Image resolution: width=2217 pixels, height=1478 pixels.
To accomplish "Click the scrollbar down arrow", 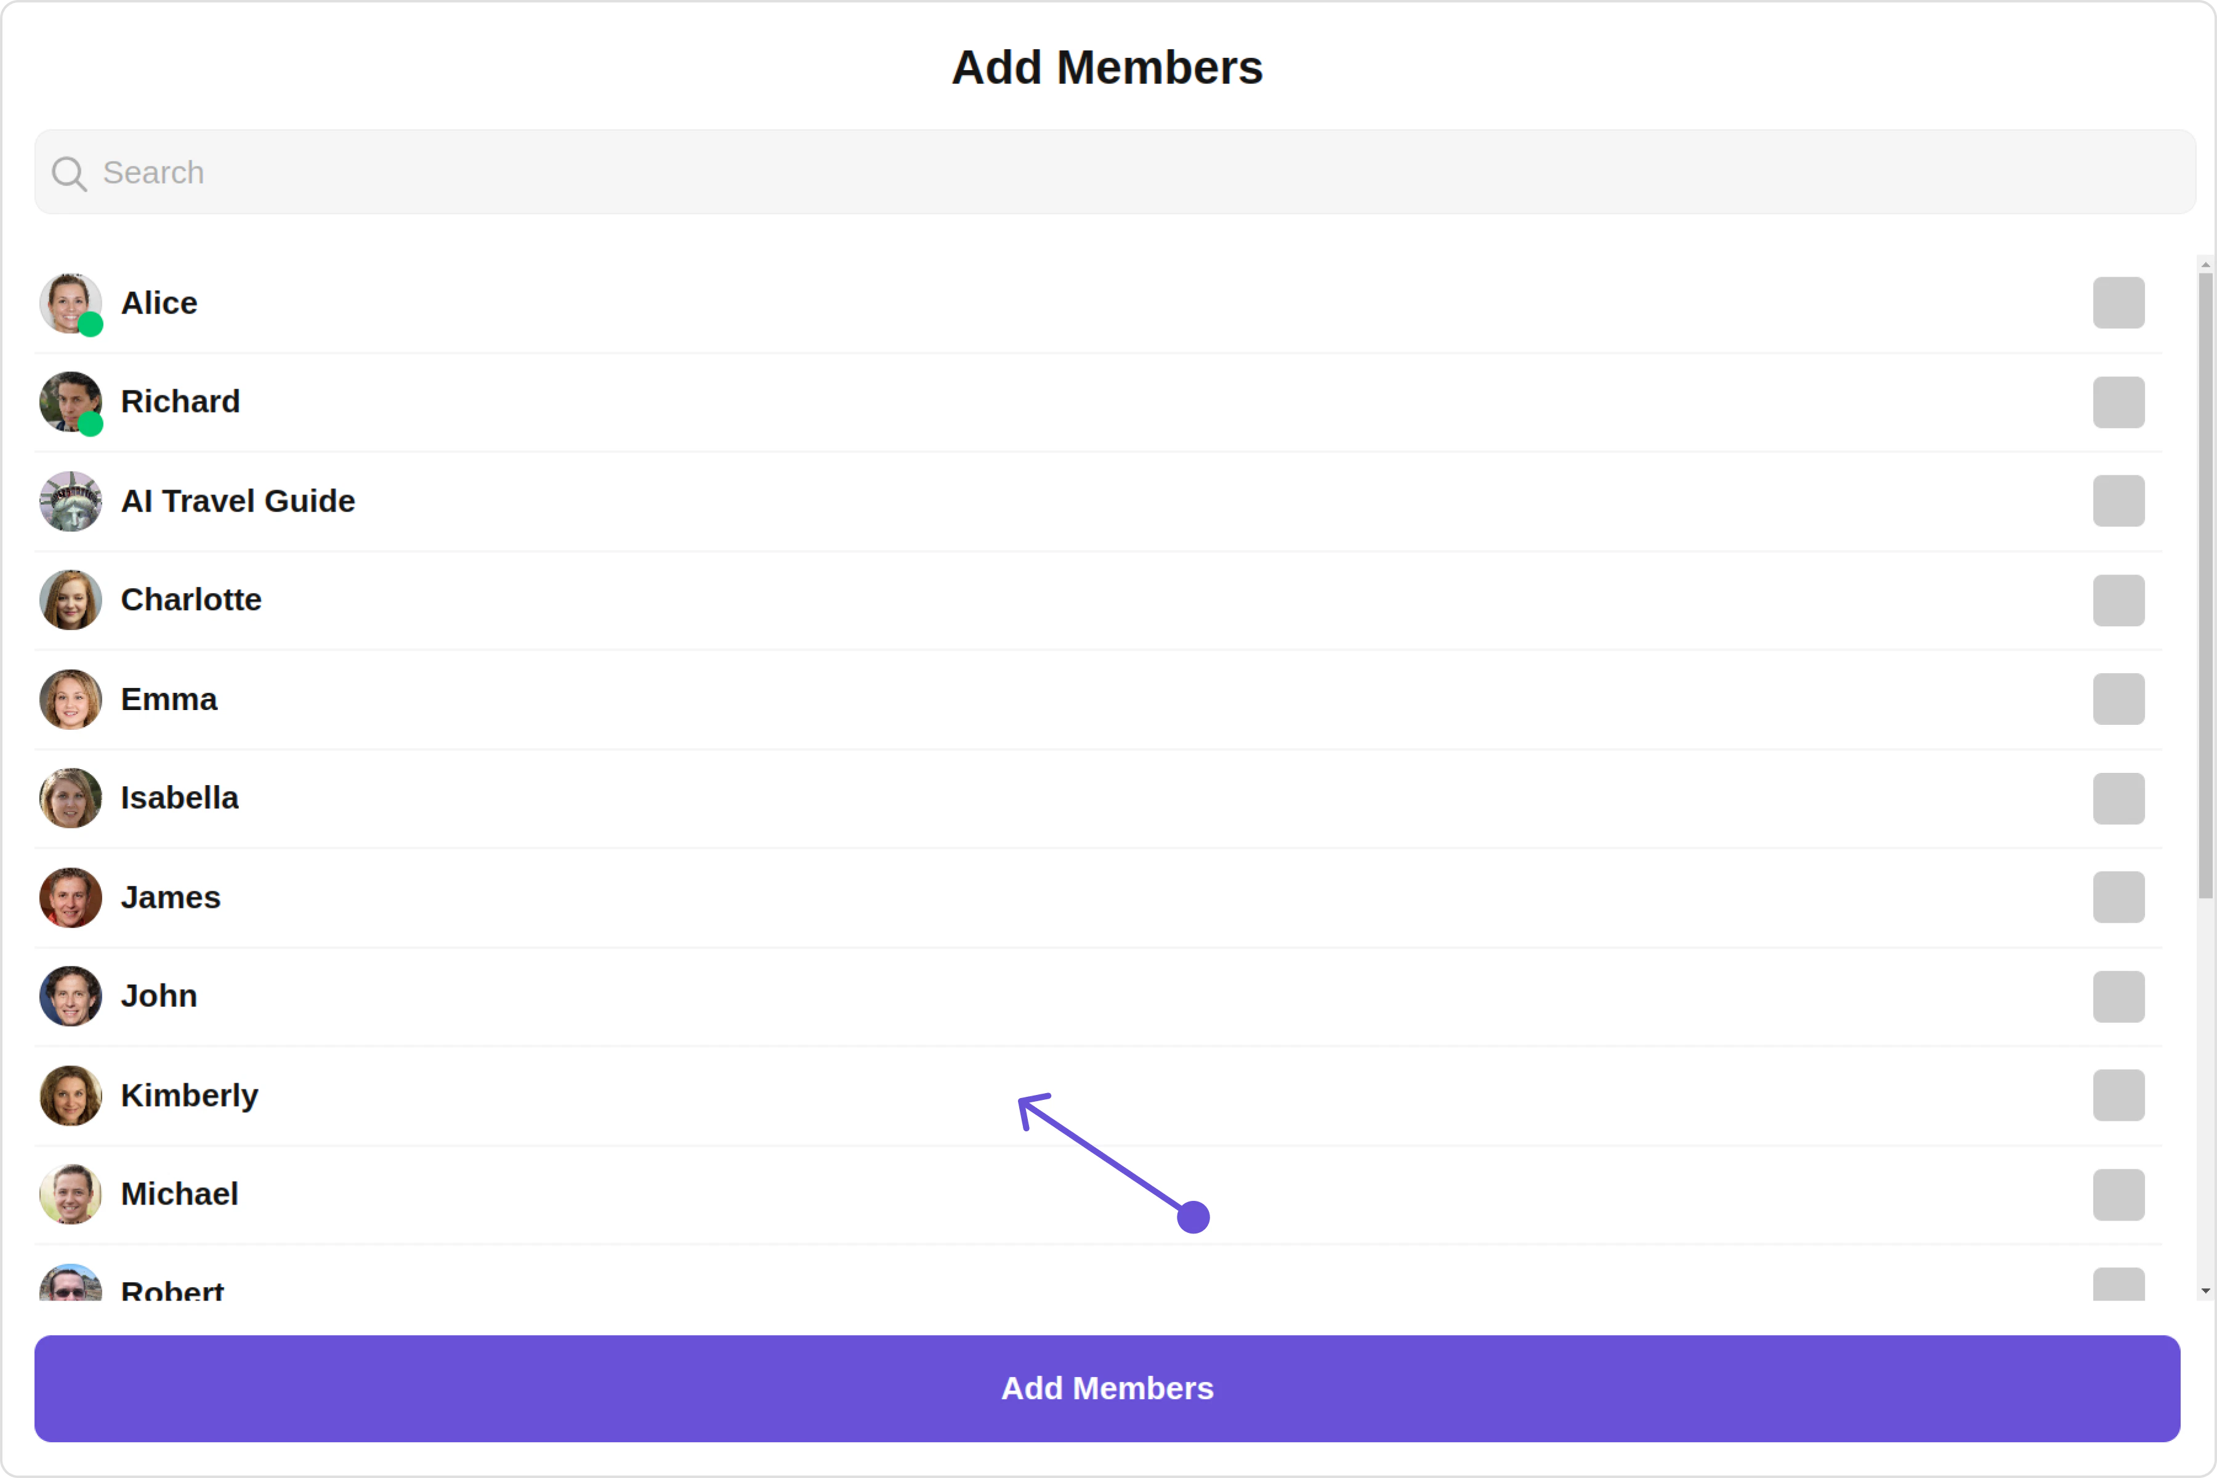I will point(2205,1290).
